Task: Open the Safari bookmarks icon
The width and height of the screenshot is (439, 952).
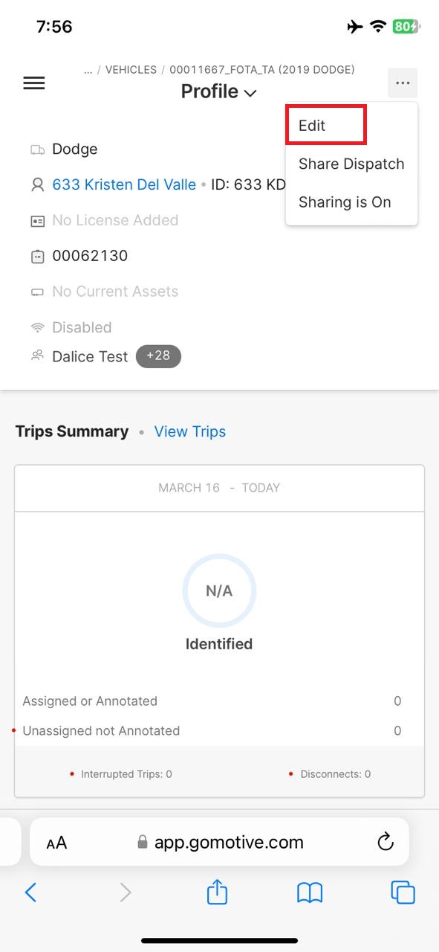Action: 310,892
